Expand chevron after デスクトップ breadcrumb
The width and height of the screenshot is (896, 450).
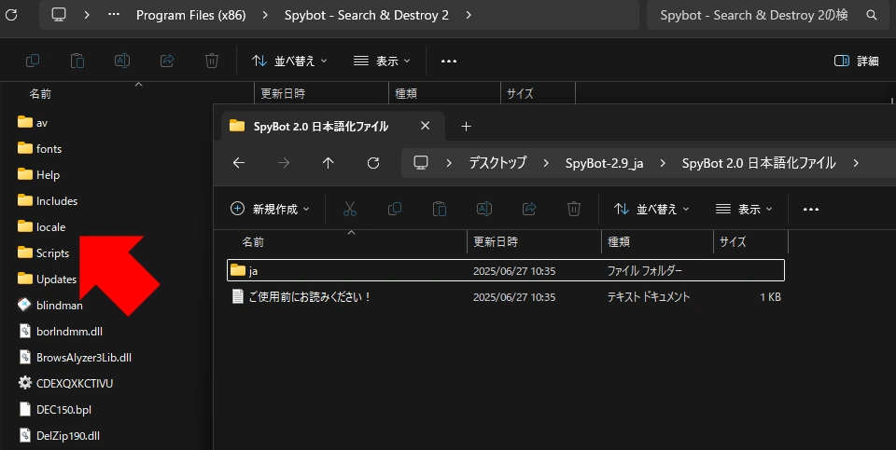click(x=546, y=163)
